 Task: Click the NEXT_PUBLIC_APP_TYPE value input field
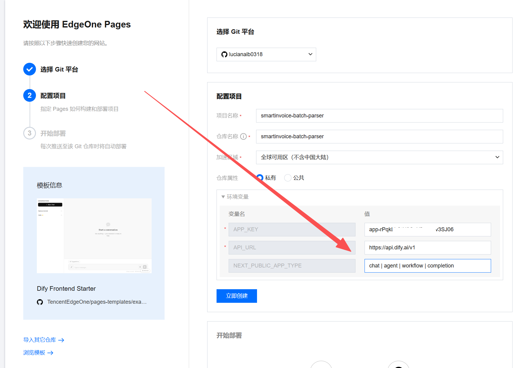coord(428,266)
